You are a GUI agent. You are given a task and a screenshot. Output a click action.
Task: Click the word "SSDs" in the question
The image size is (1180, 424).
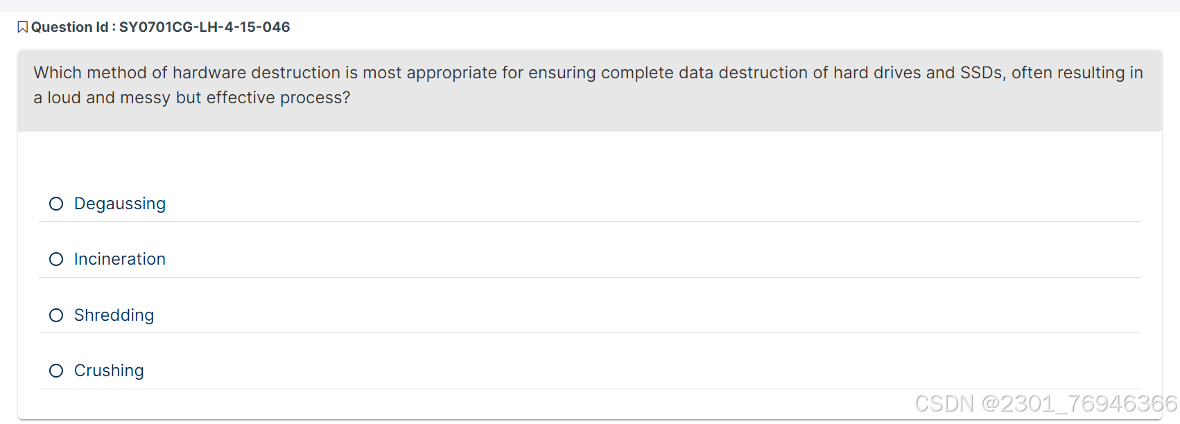(982, 73)
